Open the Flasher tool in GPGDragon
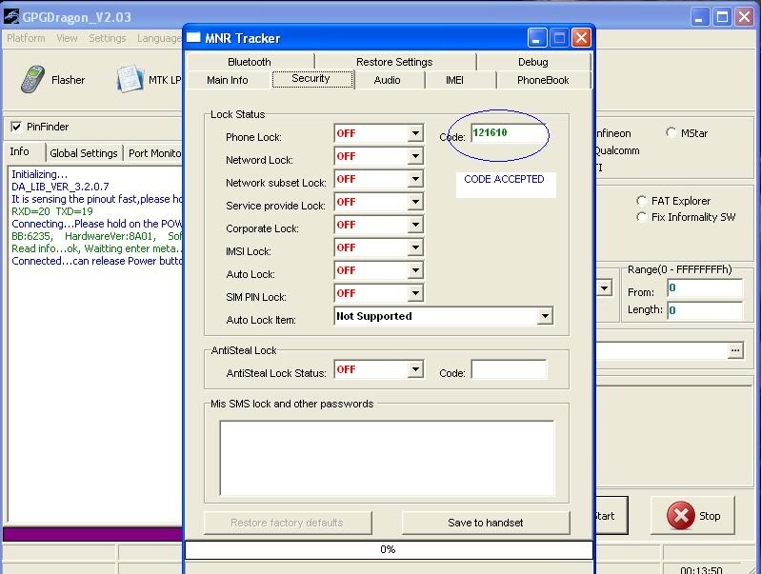 tap(52, 80)
